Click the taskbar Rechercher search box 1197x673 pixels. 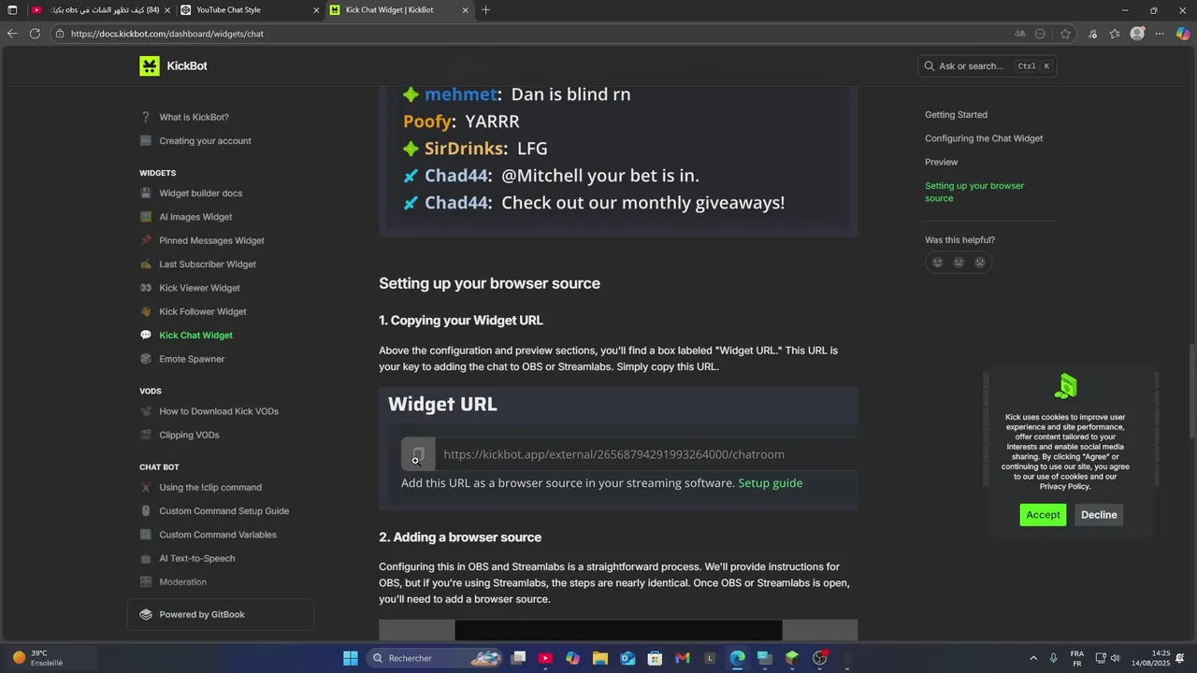tap(436, 658)
